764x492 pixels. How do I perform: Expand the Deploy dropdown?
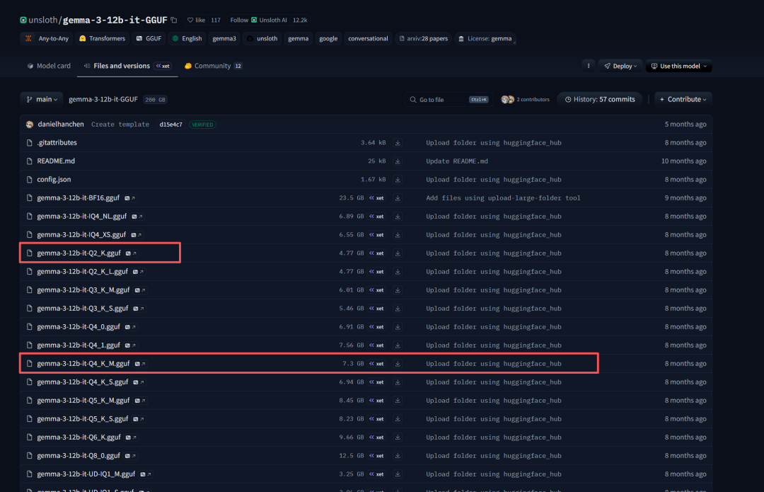coord(620,66)
